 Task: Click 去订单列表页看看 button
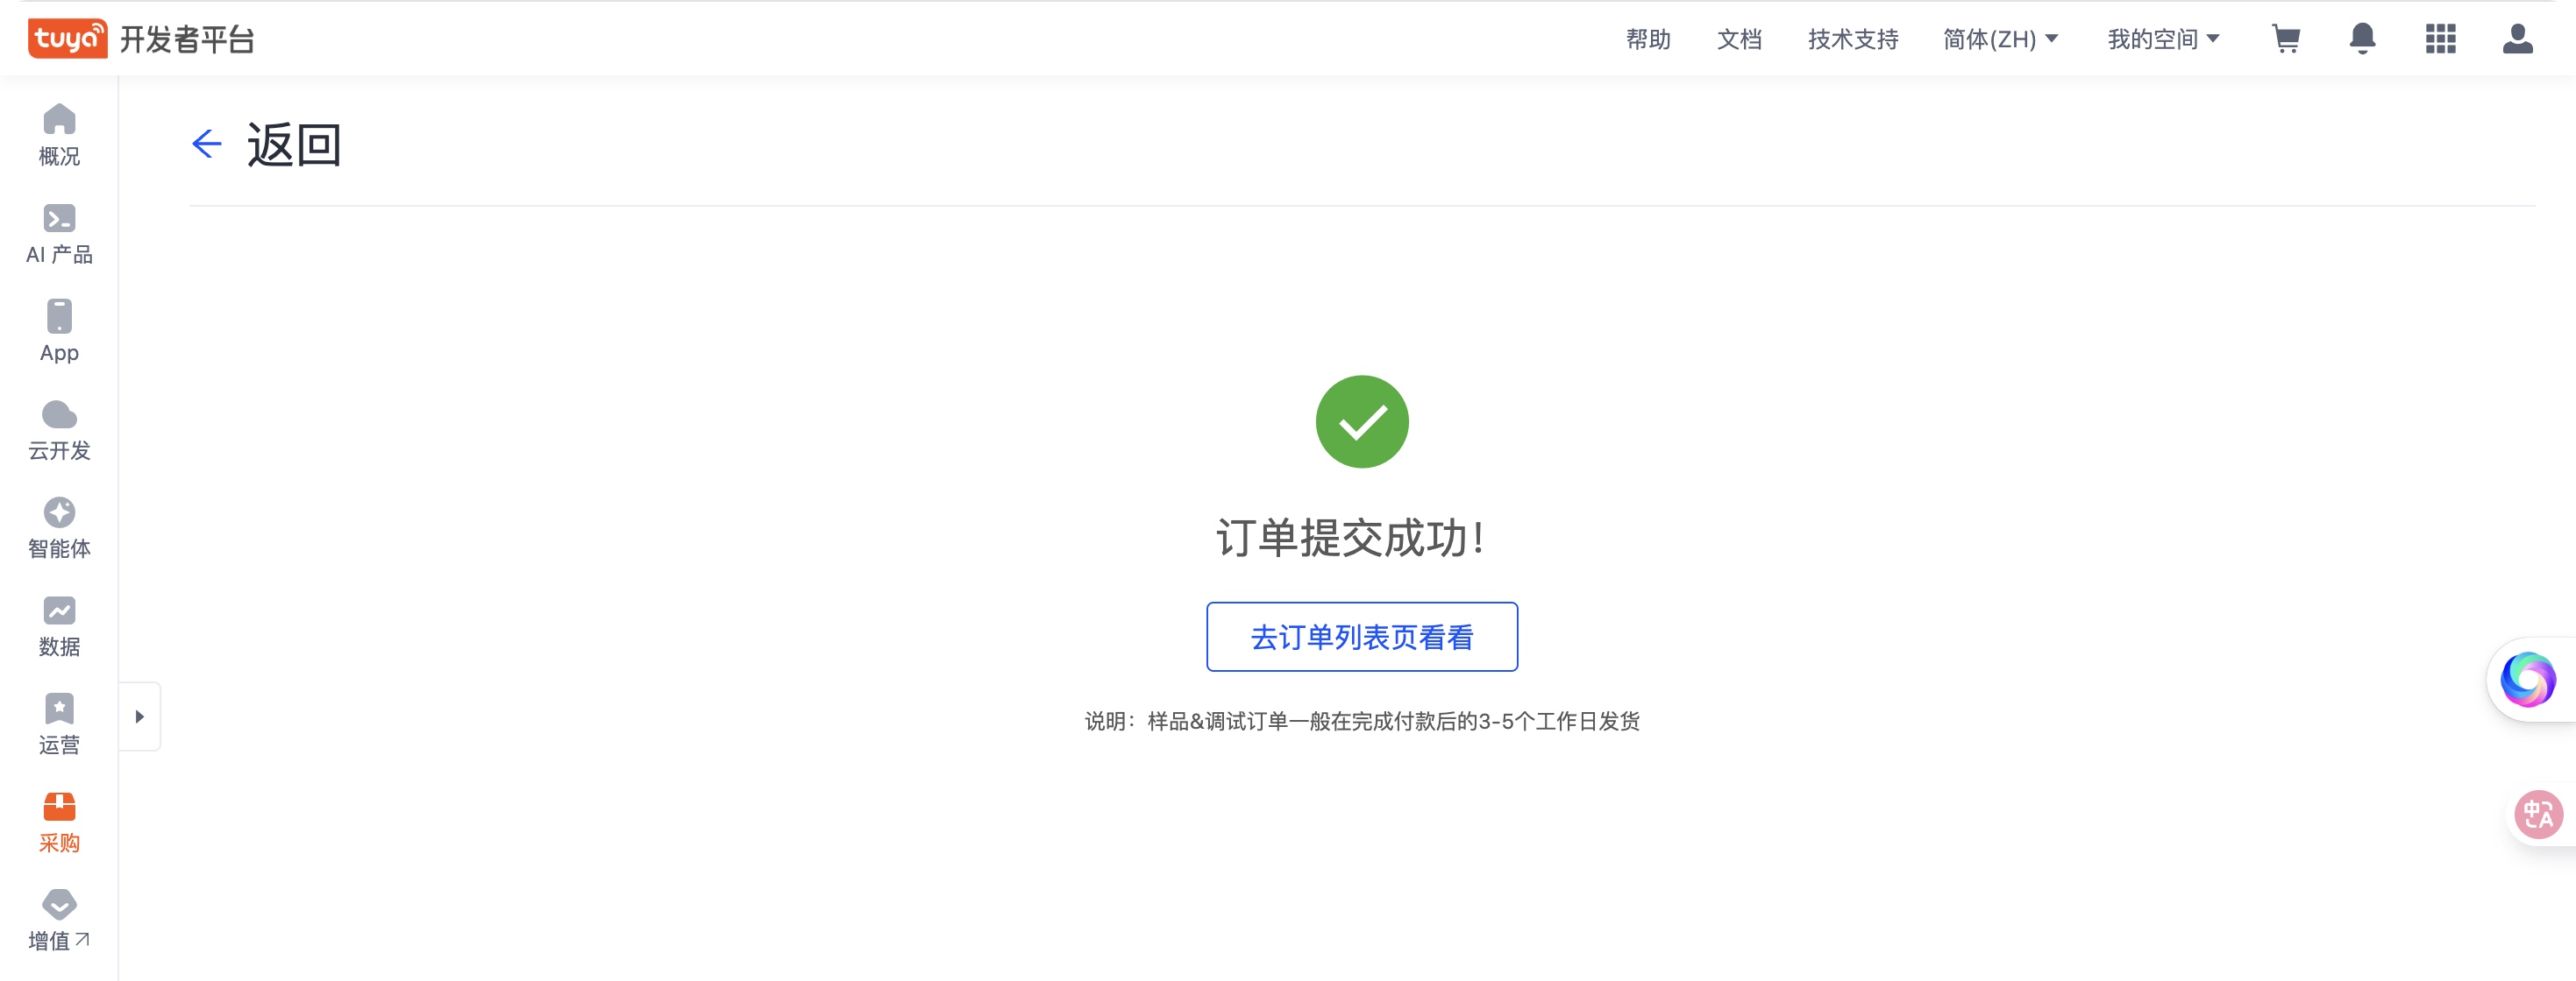1361,637
